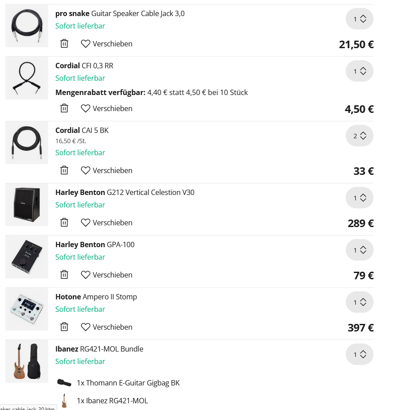The image size is (406, 410).
Task: Click heart icon next to Hotone Ampero
Action: coord(86,327)
